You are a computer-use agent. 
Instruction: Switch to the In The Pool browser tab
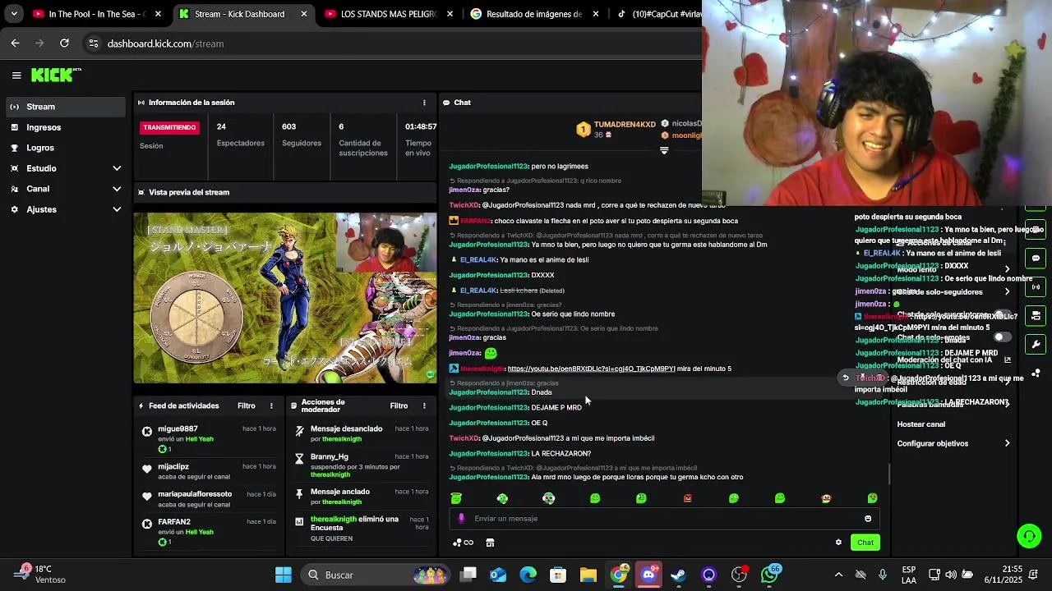(97, 14)
